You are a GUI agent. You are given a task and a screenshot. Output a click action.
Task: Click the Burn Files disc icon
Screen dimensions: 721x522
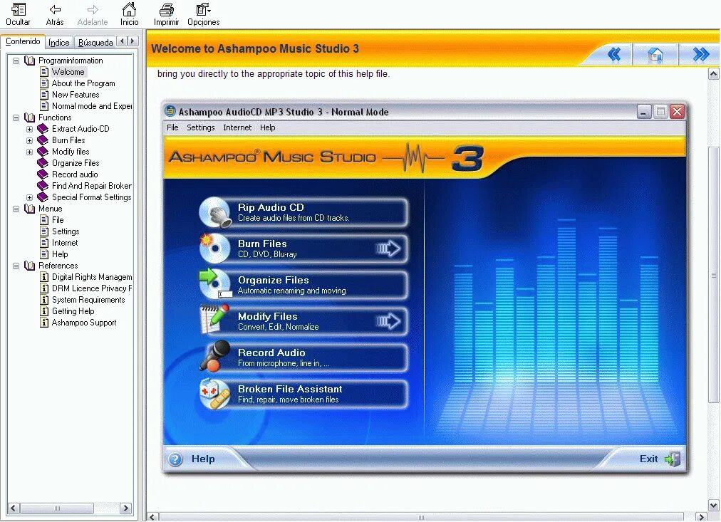214,249
